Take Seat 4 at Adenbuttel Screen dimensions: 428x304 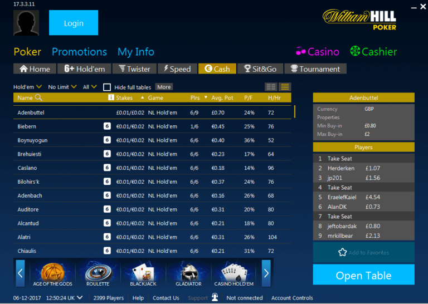coord(363,187)
